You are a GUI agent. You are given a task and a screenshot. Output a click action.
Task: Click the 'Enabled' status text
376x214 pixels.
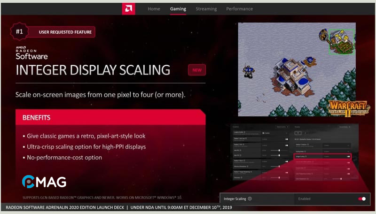point(304,199)
